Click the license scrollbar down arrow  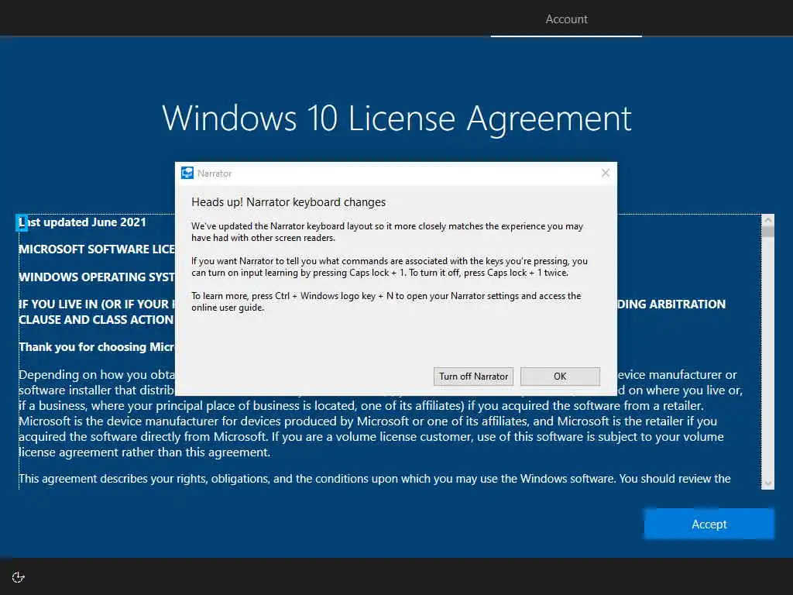767,483
